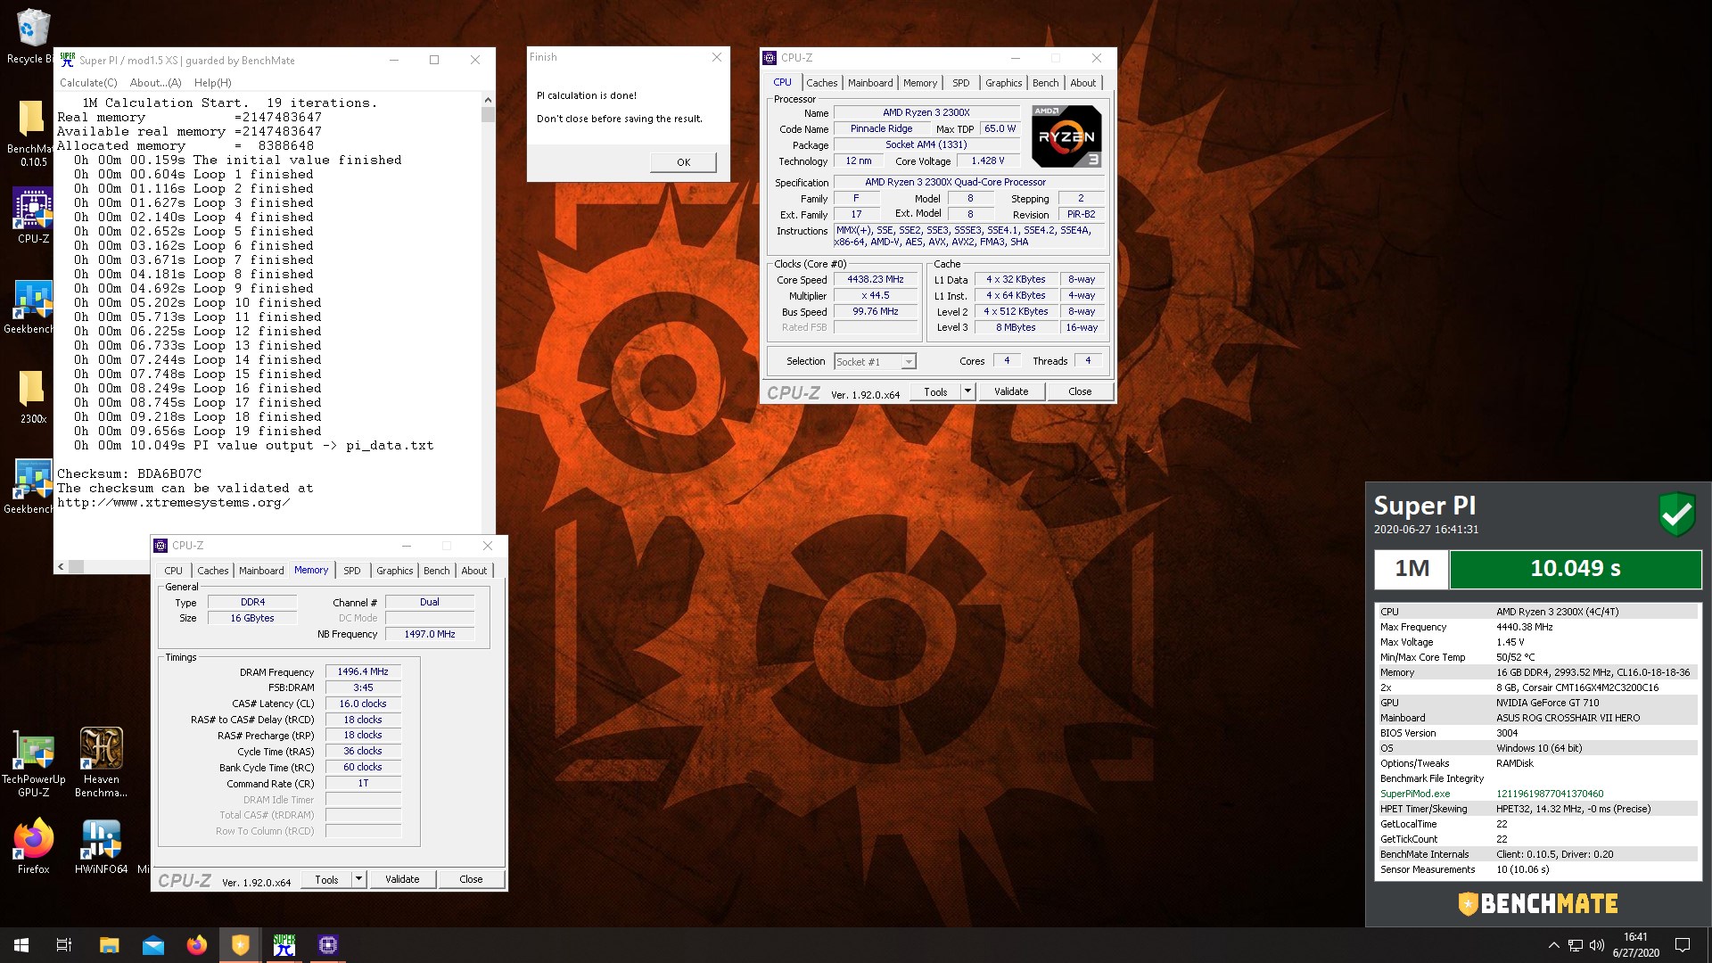Open the Calculate(C) menu in Super PI
The height and width of the screenshot is (963, 1712).
point(87,83)
